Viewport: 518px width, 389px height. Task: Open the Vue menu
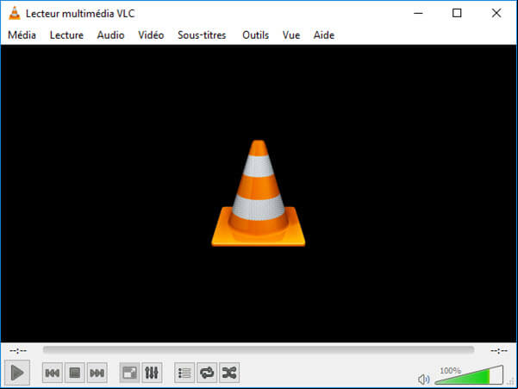(x=291, y=35)
